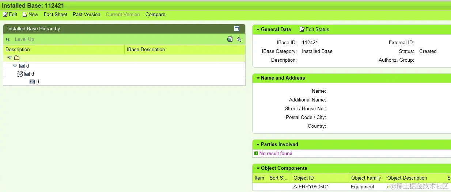Click the Status value Created
451x192 pixels.
pyautogui.click(x=428, y=51)
